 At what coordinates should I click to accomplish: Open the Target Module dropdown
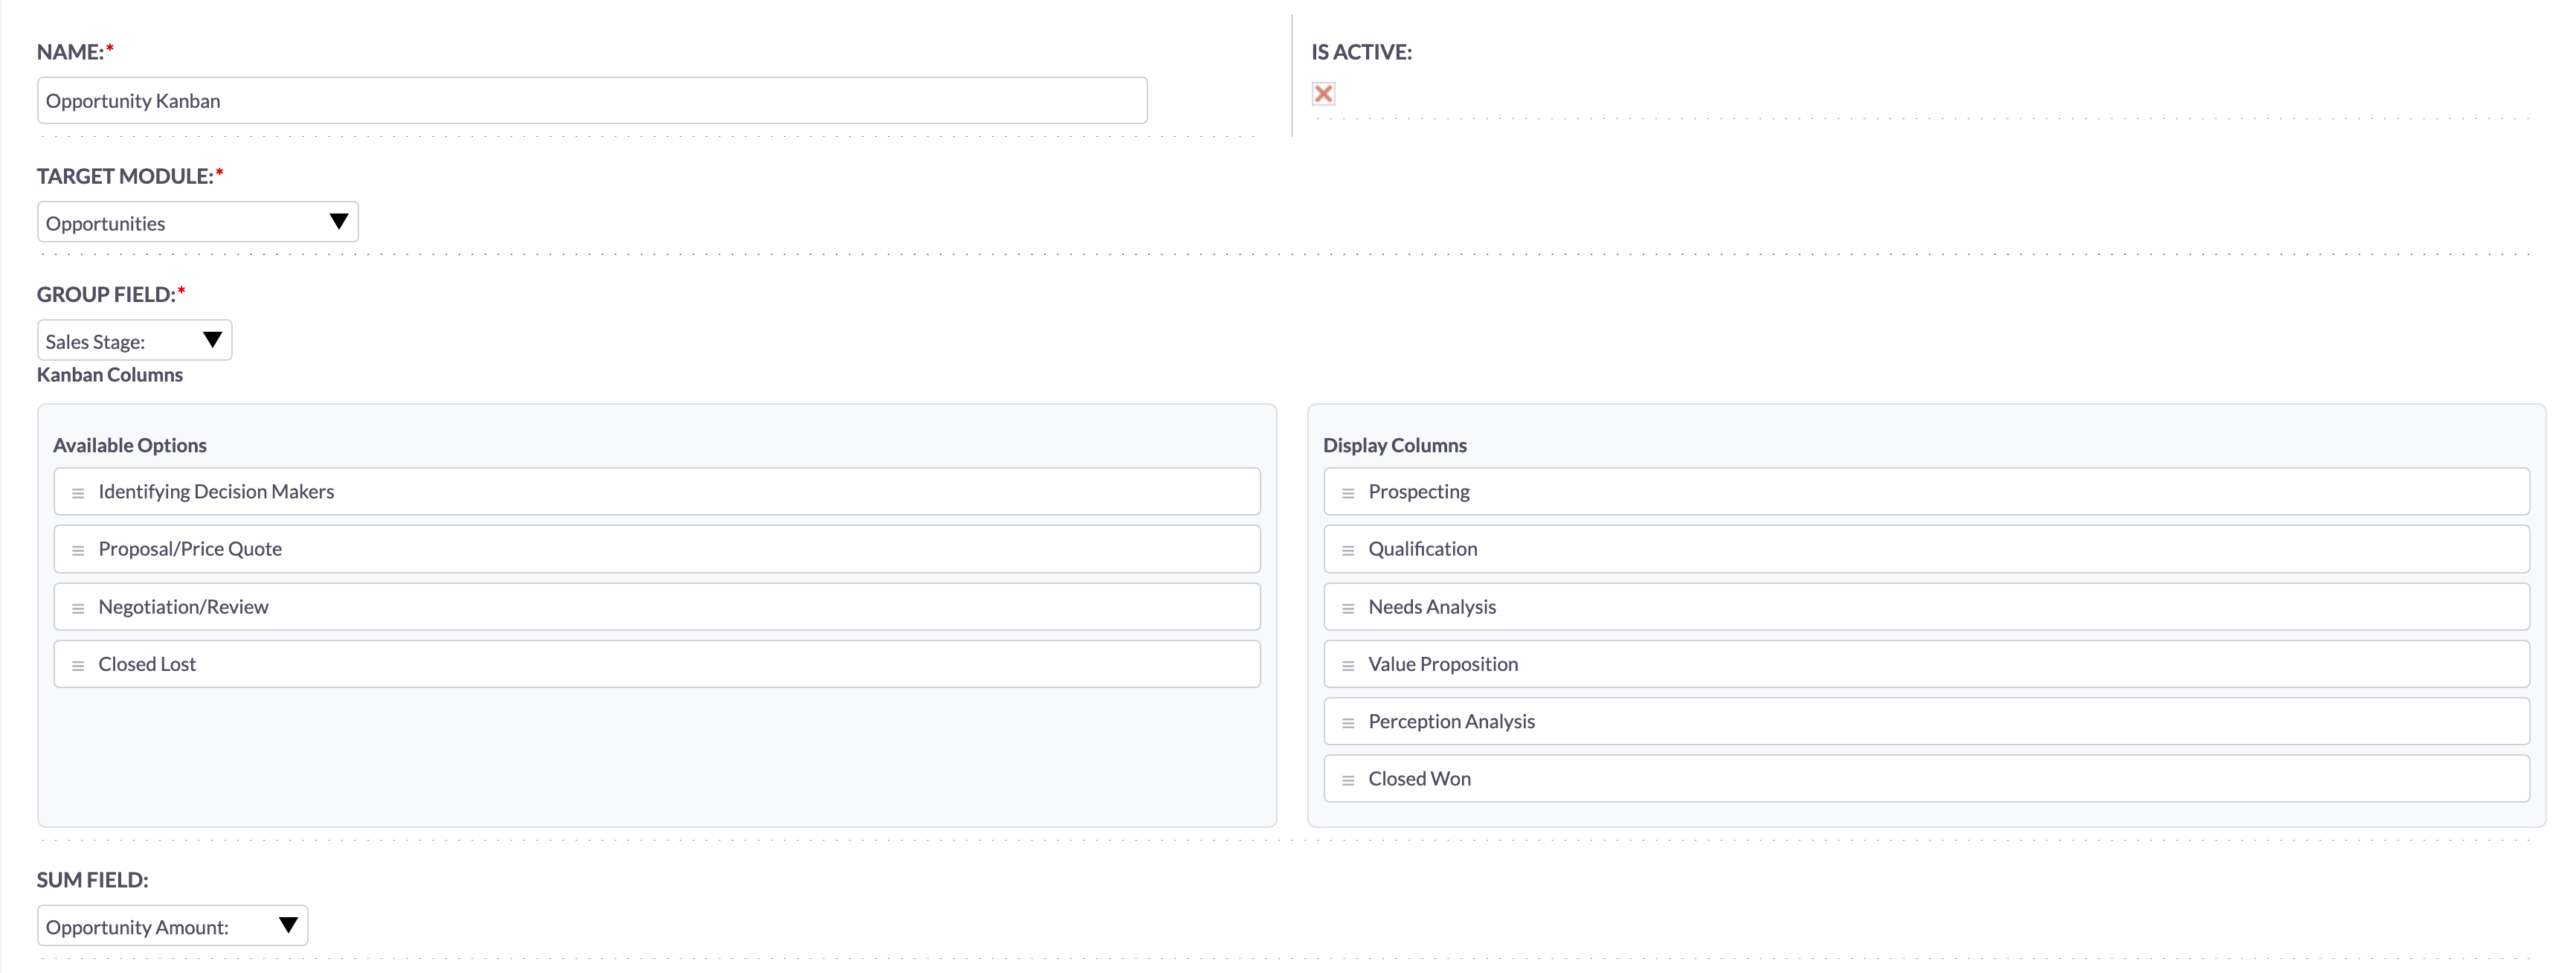tap(197, 222)
